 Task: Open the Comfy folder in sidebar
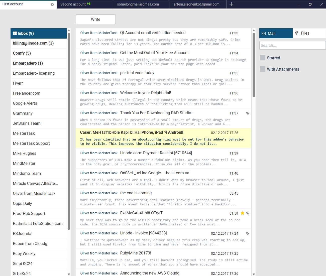point(22,53)
